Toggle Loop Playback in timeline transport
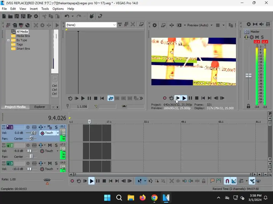The height and width of the screenshot is (204, 273). 79,181
